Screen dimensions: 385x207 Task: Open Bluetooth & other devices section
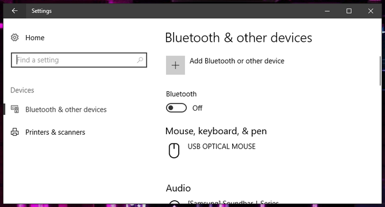click(x=66, y=110)
